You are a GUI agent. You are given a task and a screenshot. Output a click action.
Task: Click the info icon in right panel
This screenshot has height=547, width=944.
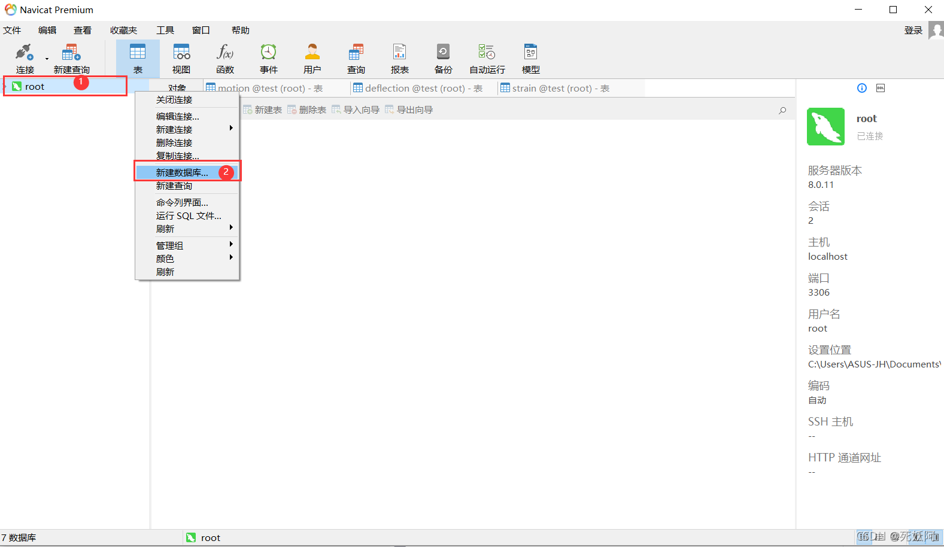[862, 88]
